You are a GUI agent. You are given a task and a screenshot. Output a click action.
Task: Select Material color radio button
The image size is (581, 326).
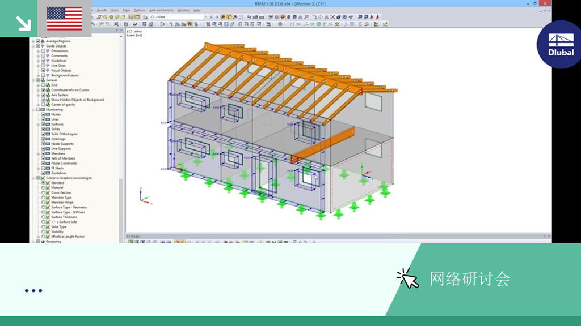[43, 188]
